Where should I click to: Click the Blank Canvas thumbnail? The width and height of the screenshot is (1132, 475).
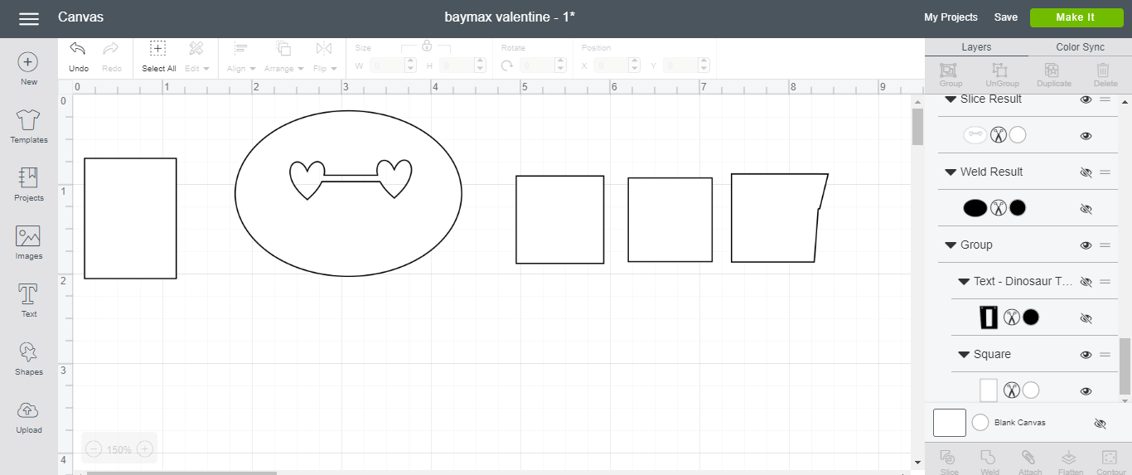pyautogui.click(x=950, y=423)
